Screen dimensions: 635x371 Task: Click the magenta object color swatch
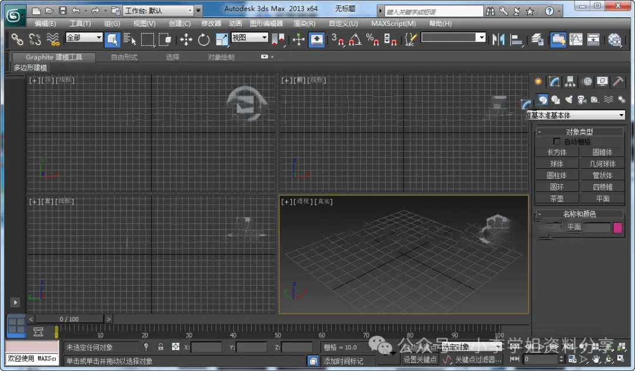pos(618,227)
